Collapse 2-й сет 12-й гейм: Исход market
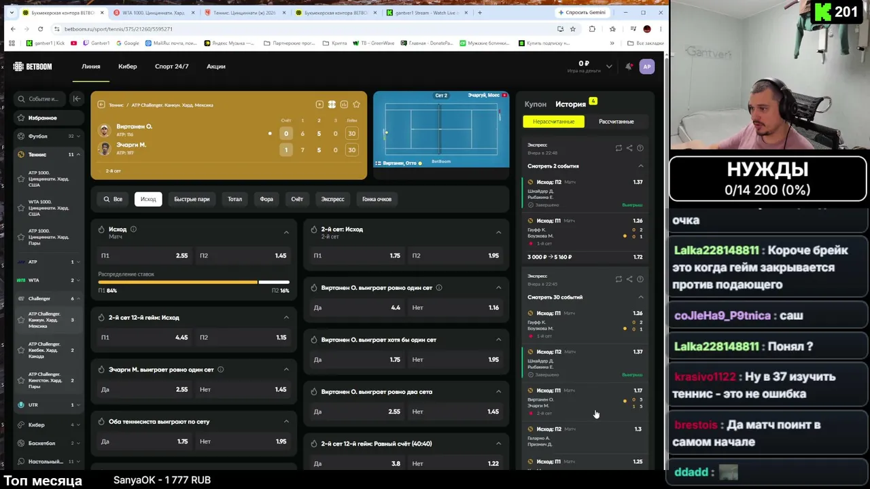The width and height of the screenshot is (870, 489). pyautogui.click(x=286, y=317)
